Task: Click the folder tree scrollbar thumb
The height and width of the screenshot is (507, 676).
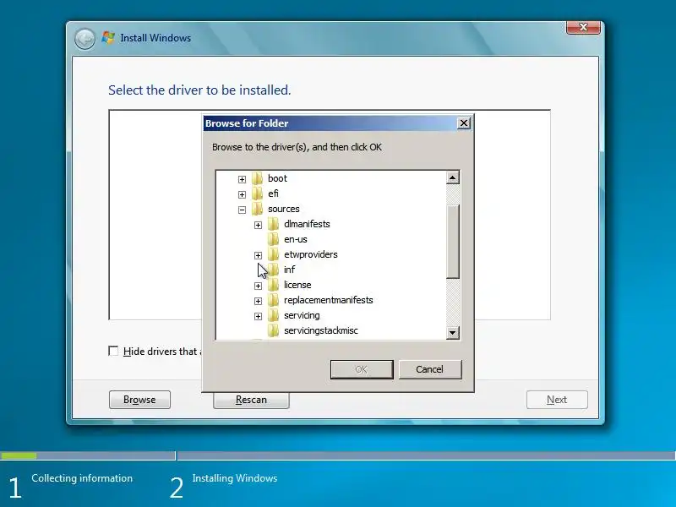Action: (453, 242)
